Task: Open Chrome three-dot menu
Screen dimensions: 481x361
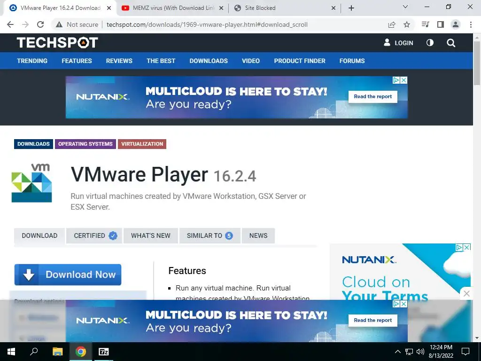Action: (471, 24)
